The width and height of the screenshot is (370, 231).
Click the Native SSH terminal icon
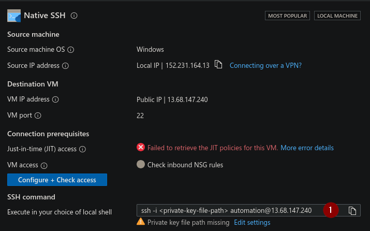14,16
